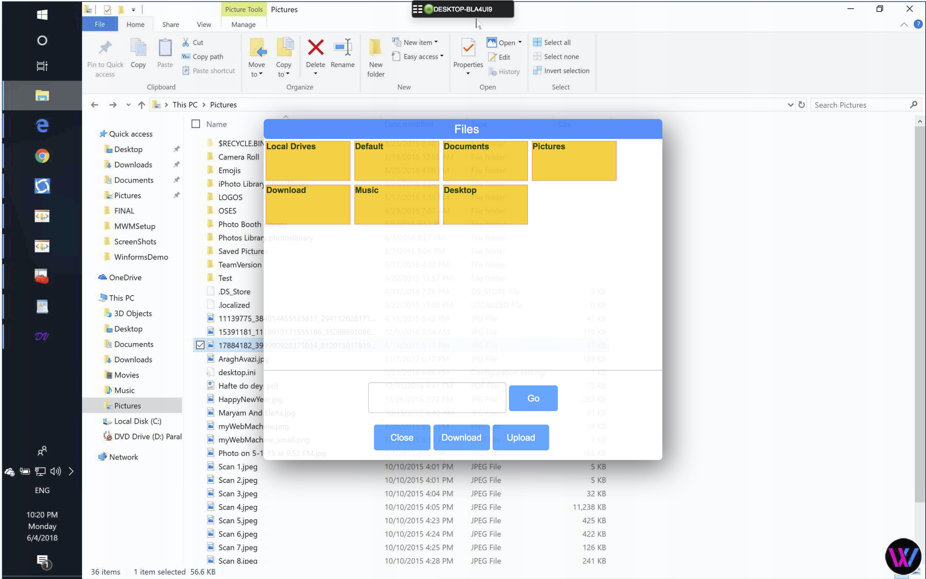Image resolution: width=926 pixels, height=579 pixels.
Task: Launch Microsoft Edge from taskbar
Action: coord(42,125)
